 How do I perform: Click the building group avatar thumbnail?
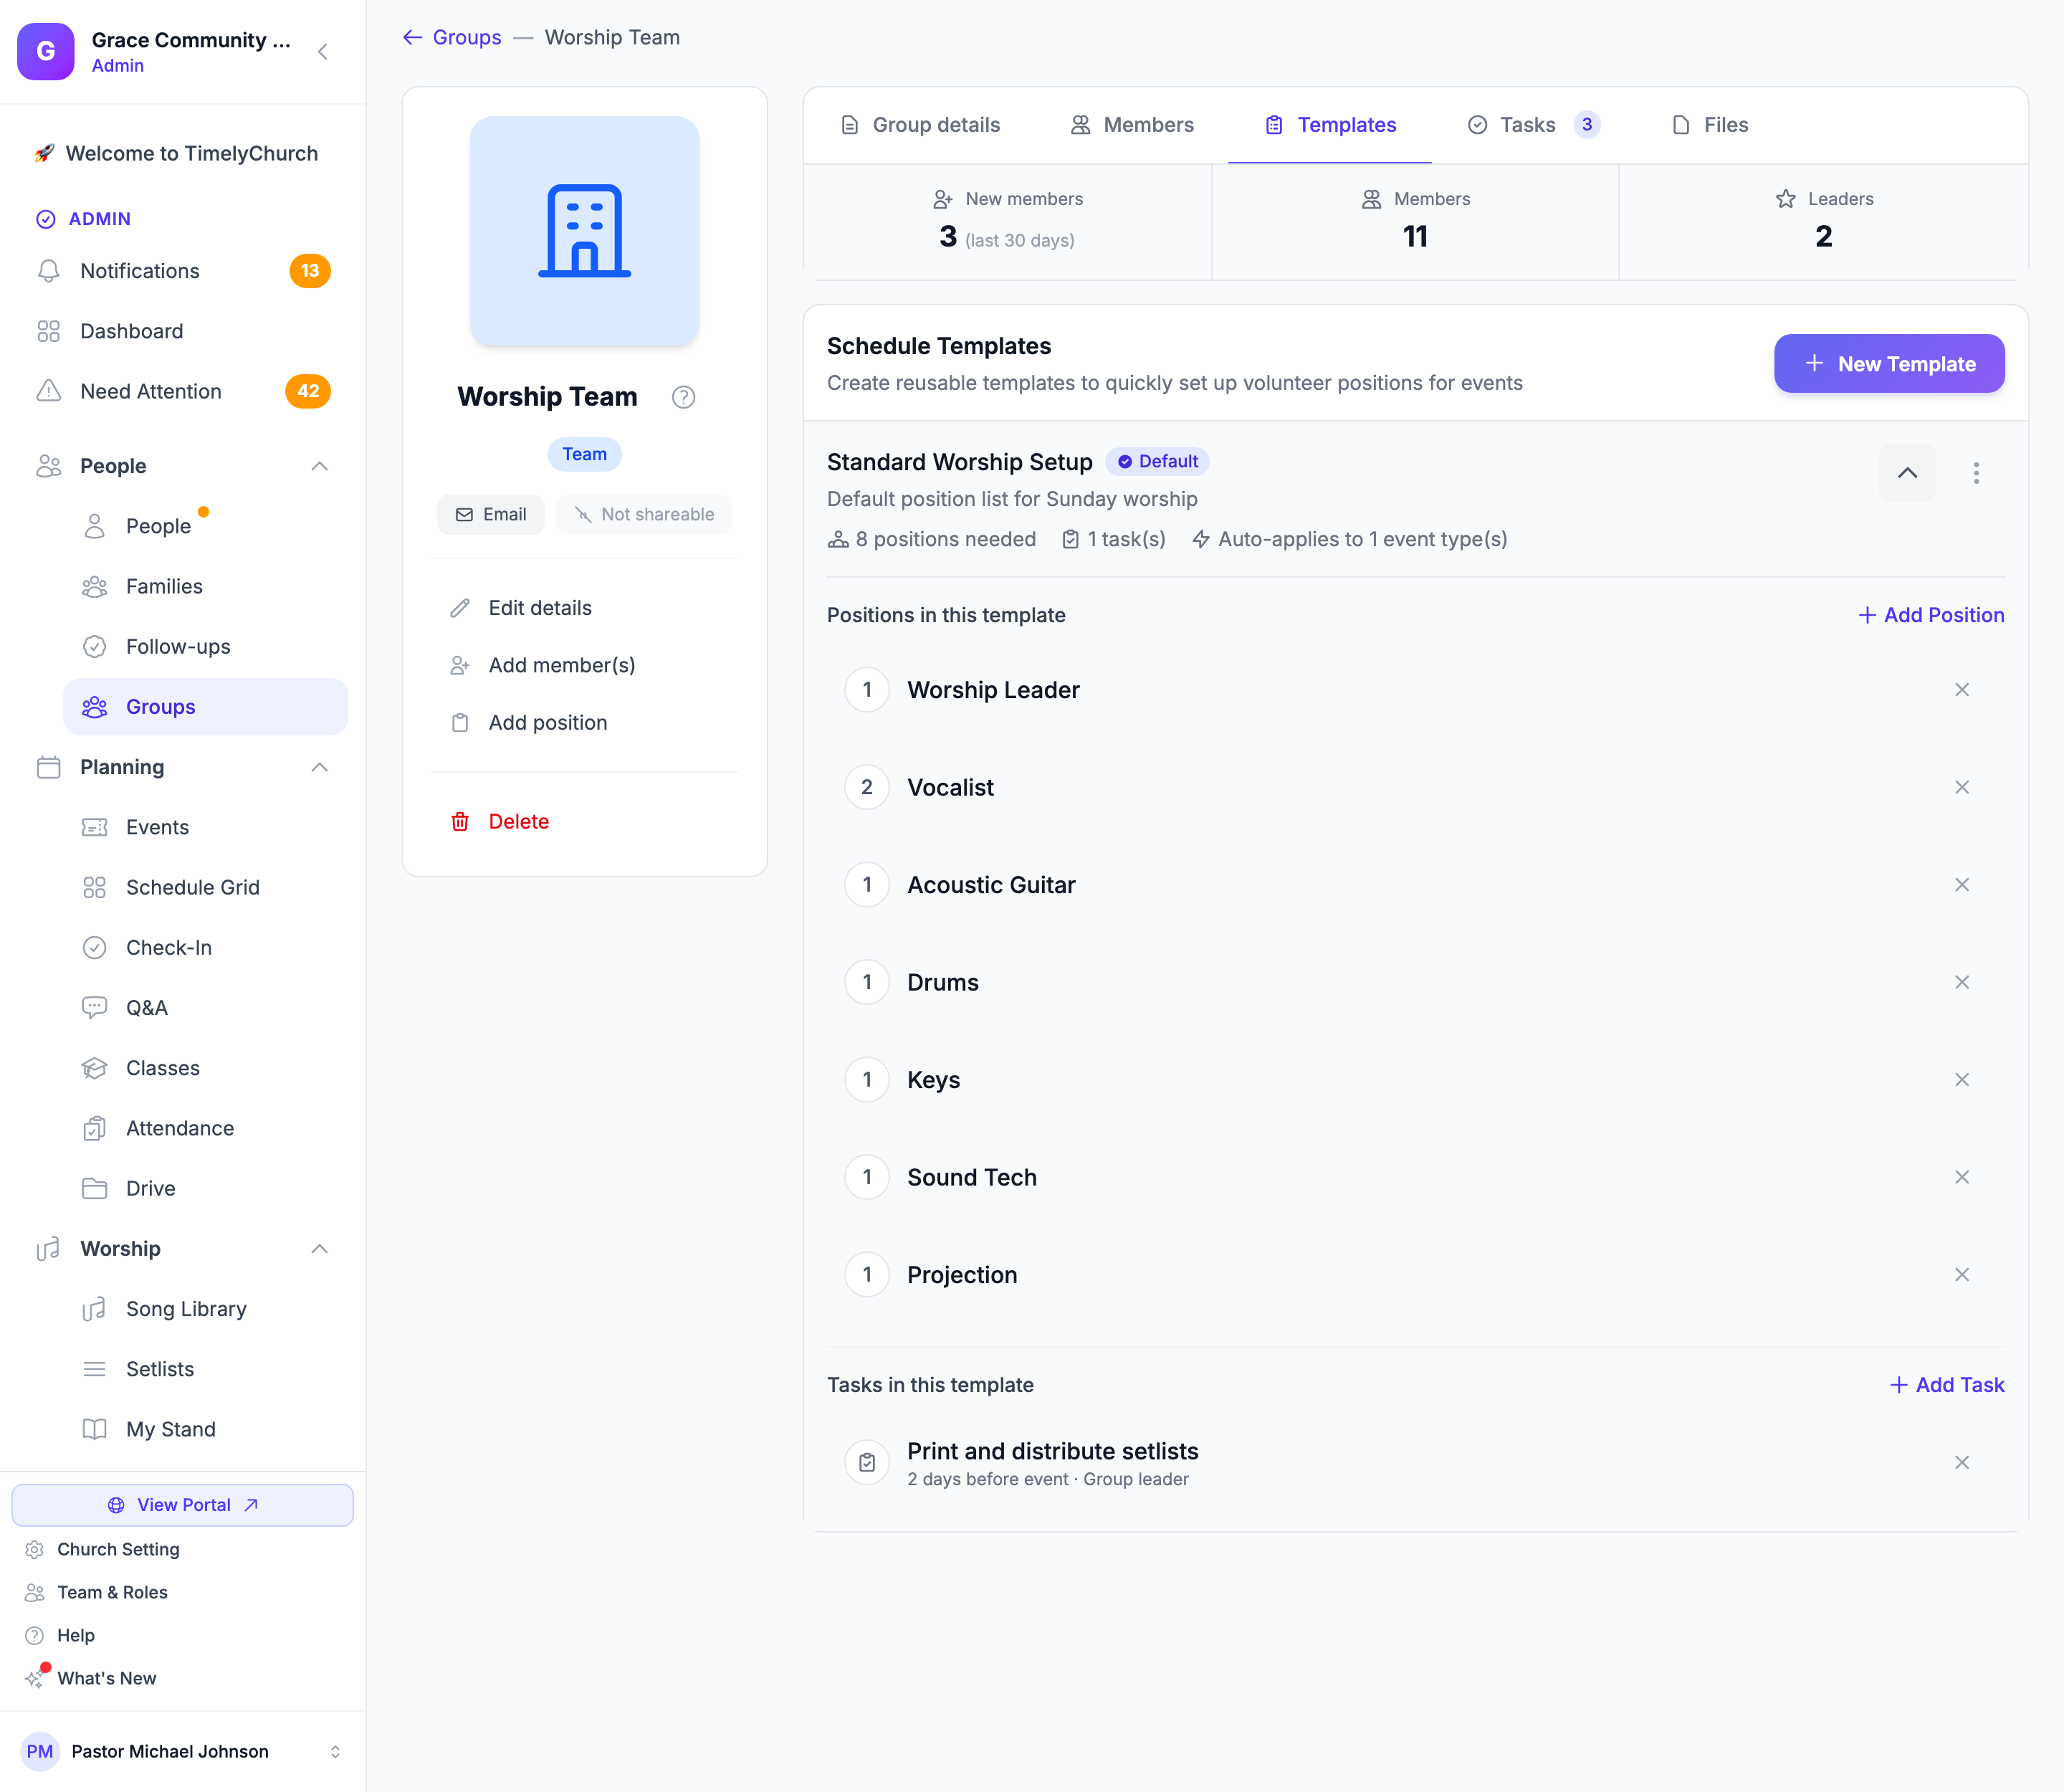(x=585, y=231)
